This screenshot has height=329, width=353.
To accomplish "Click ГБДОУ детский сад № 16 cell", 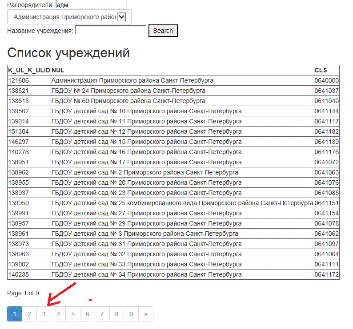I will click(x=182, y=152).
